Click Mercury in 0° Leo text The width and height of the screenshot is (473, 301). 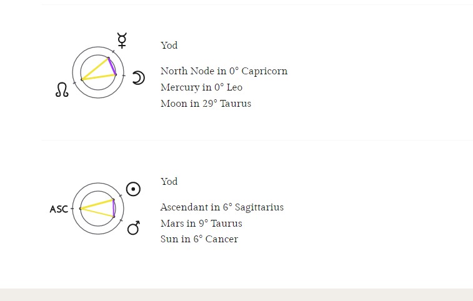coord(201,87)
